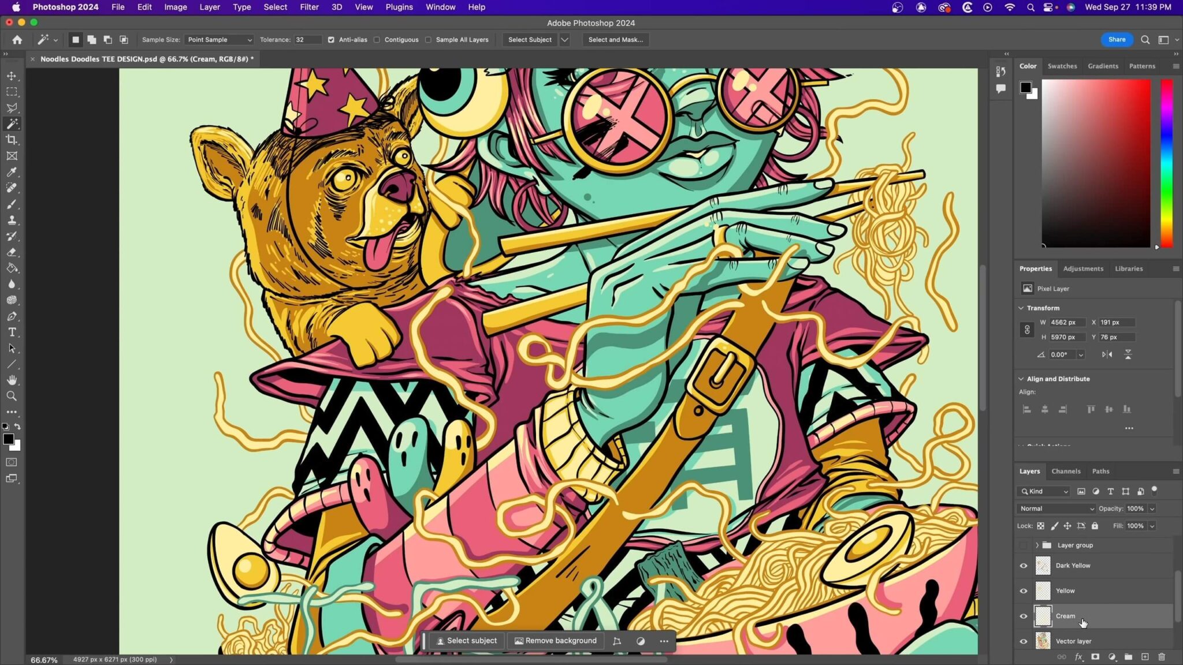Viewport: 1183px width, 665px height.
Task: Switch to the Channels tab
Action: [1066, 471]
